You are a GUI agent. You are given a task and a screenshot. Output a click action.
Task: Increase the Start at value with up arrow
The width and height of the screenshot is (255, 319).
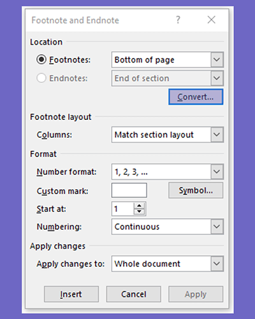click(x=140, y=205)
